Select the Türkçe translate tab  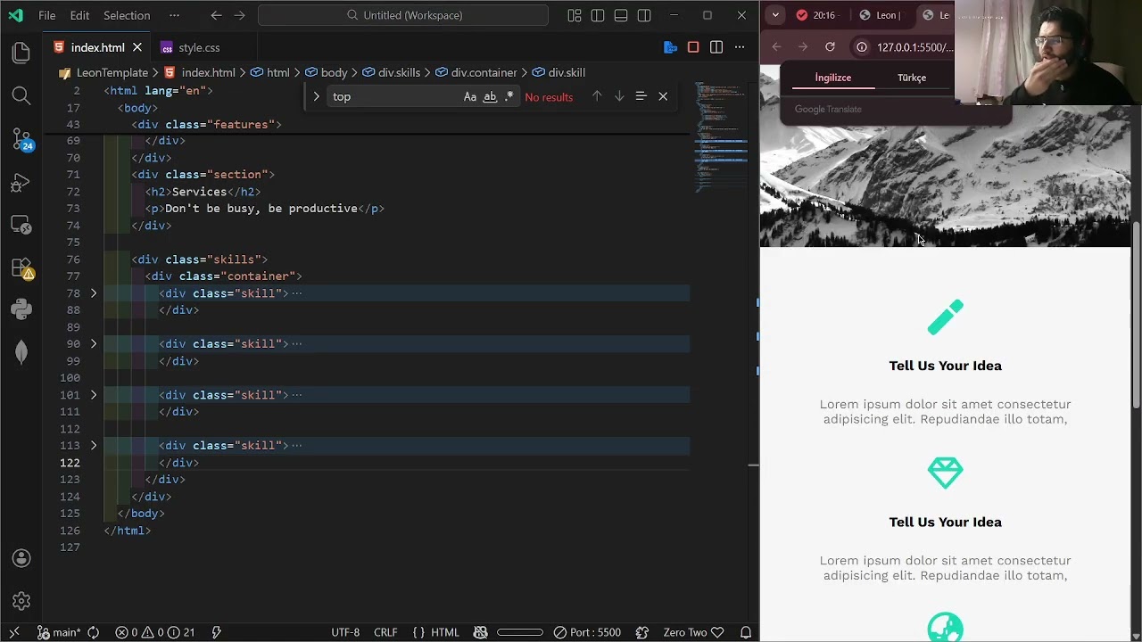912,78
